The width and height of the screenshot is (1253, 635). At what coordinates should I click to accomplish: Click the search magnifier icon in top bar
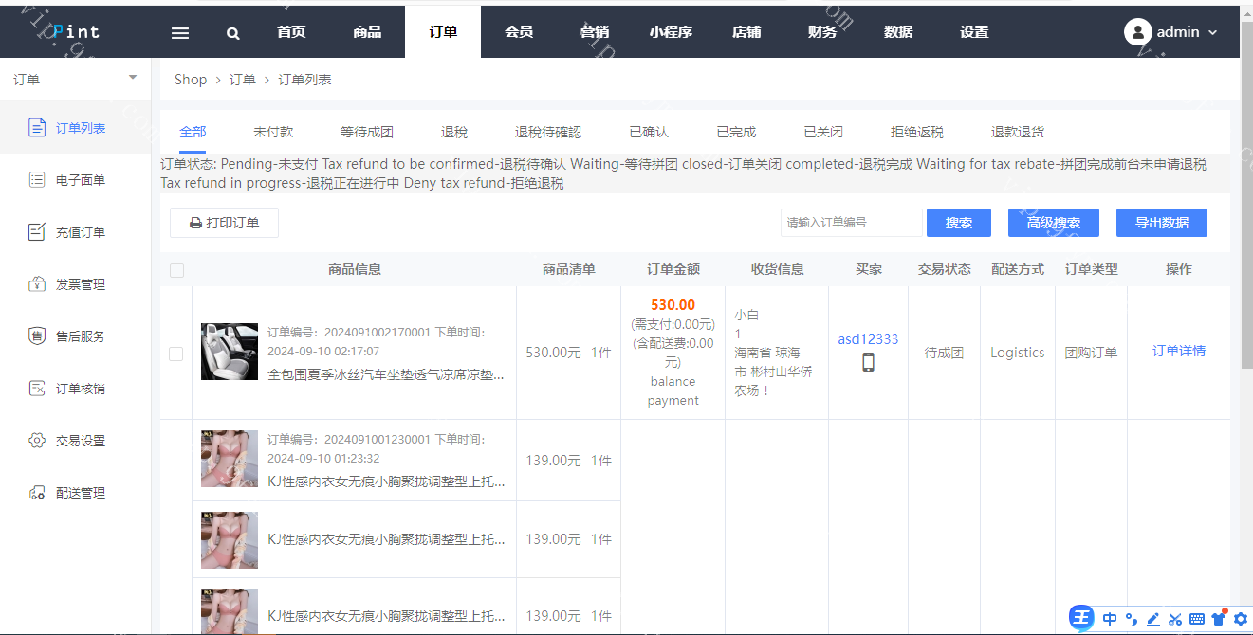click(233, 32)
